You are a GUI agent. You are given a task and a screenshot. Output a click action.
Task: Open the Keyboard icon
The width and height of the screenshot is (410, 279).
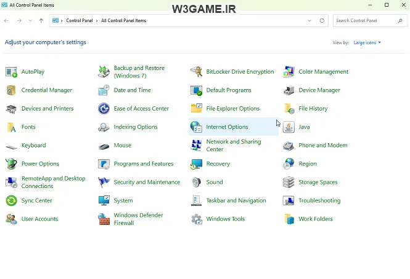[11, 146]
